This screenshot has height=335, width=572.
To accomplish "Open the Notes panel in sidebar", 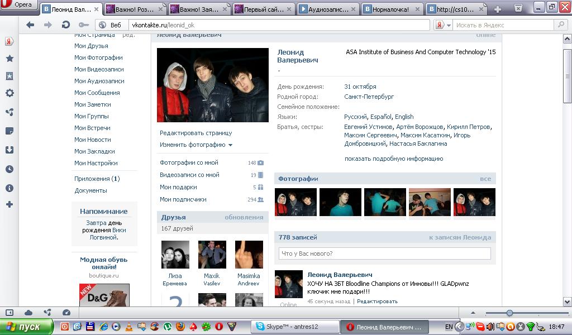I will (x=9, y=131).
